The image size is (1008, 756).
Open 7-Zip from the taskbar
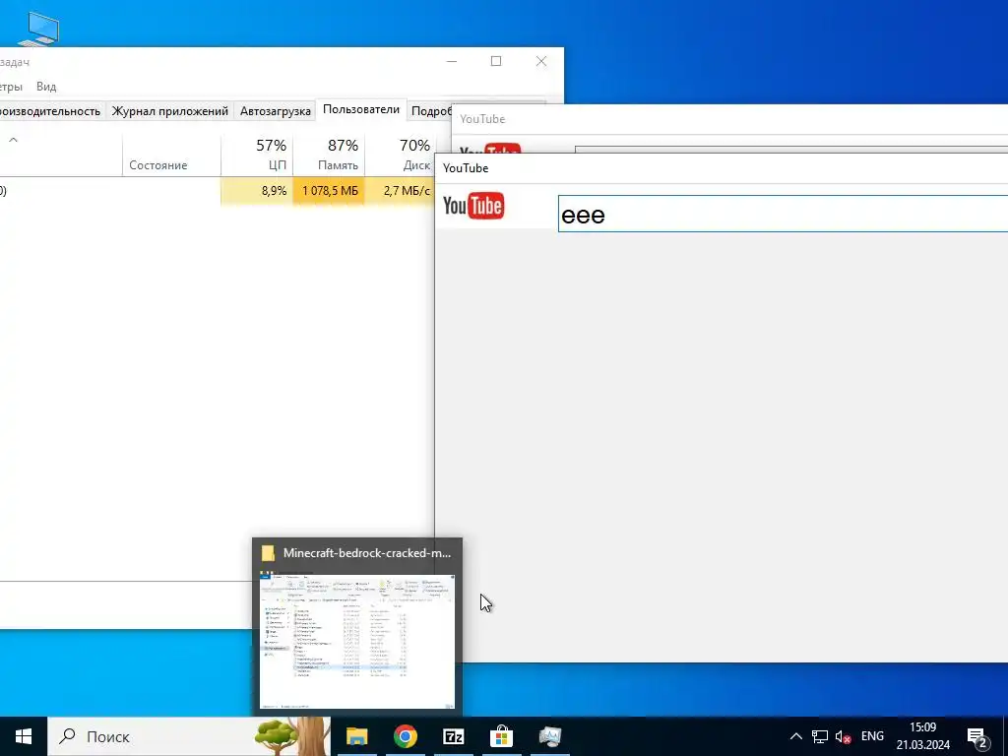point(453,736)
